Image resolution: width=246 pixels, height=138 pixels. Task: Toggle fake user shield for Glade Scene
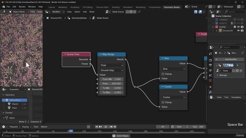click(127, 12)
